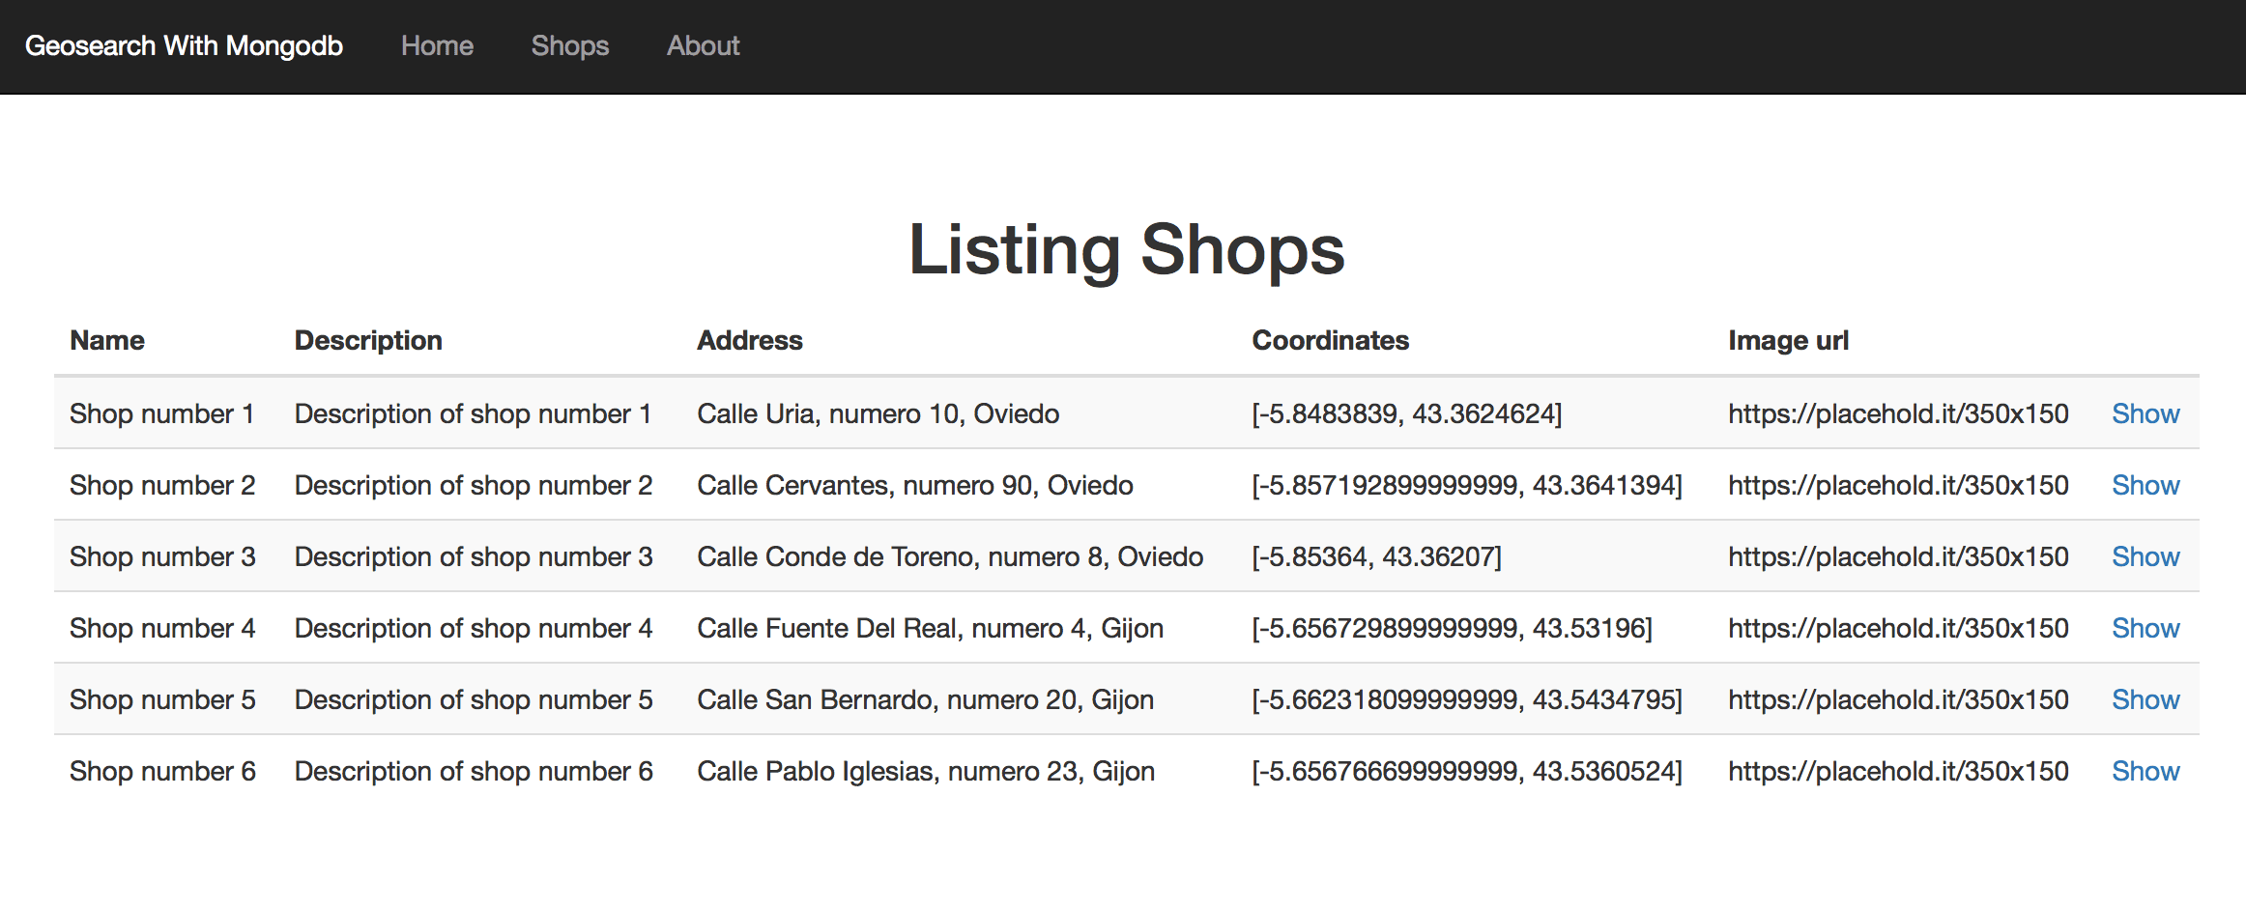Screen dimensions: 2246x910
Task: Click coordinates cell of Shop number 3
Action: (x=1376, y=556)
